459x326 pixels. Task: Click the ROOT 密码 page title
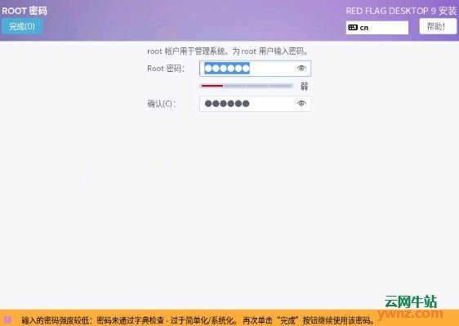point(25,11)
